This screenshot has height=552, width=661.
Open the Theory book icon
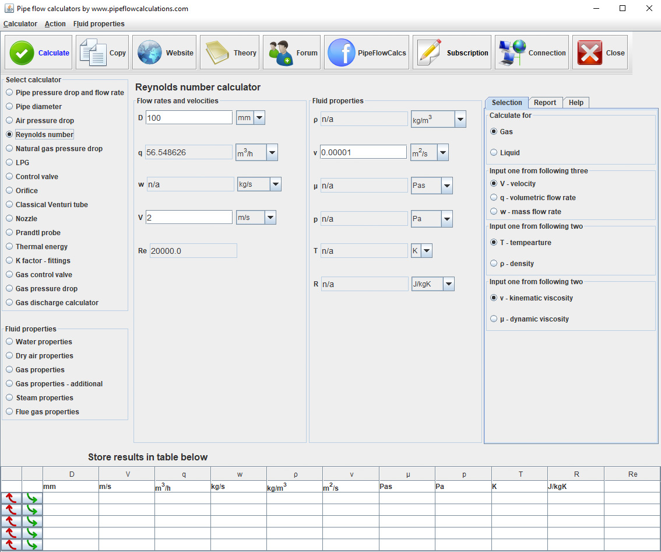click(x=217, y=53)
